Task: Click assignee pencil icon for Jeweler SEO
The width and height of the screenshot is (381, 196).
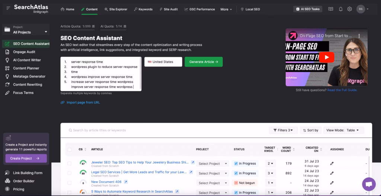Action: pos(332,163)
